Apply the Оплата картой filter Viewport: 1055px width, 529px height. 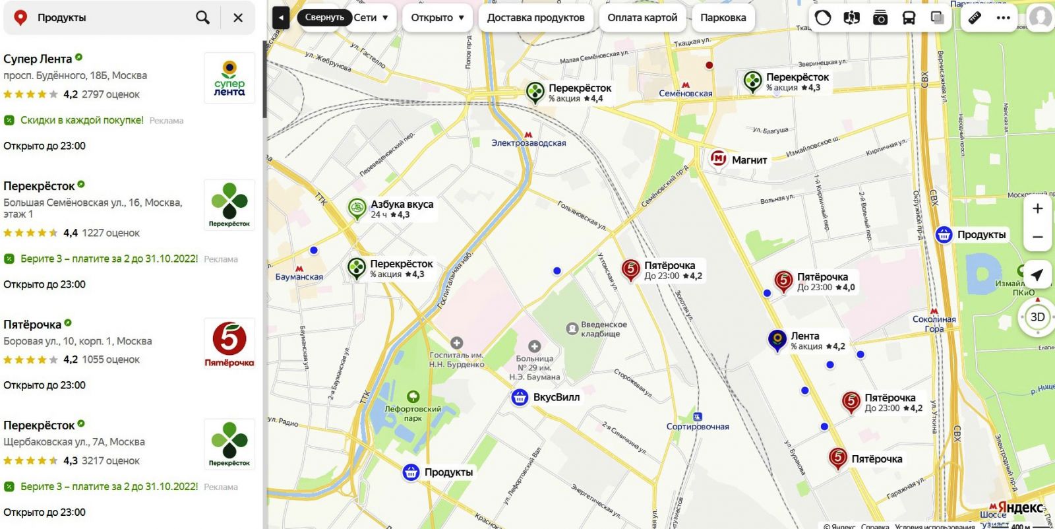pyautogui.click(x=642, y=18)
